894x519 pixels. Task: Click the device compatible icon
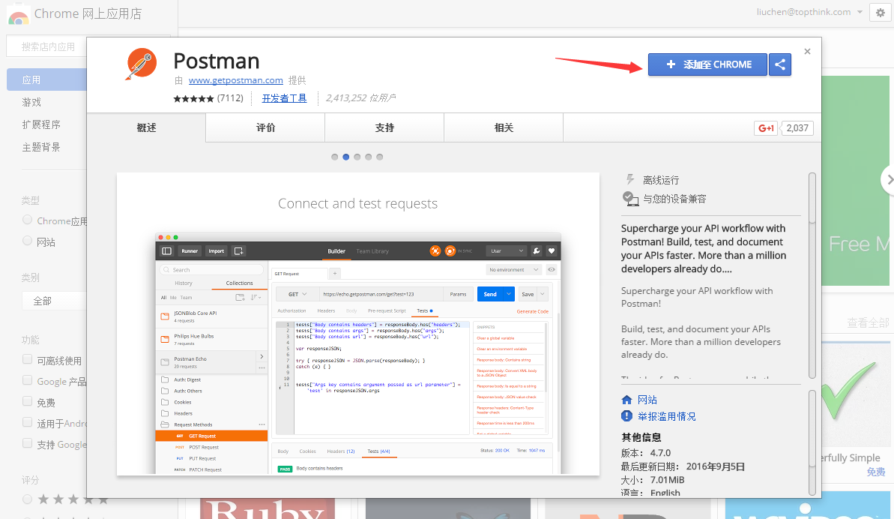[x=630, y=199]
